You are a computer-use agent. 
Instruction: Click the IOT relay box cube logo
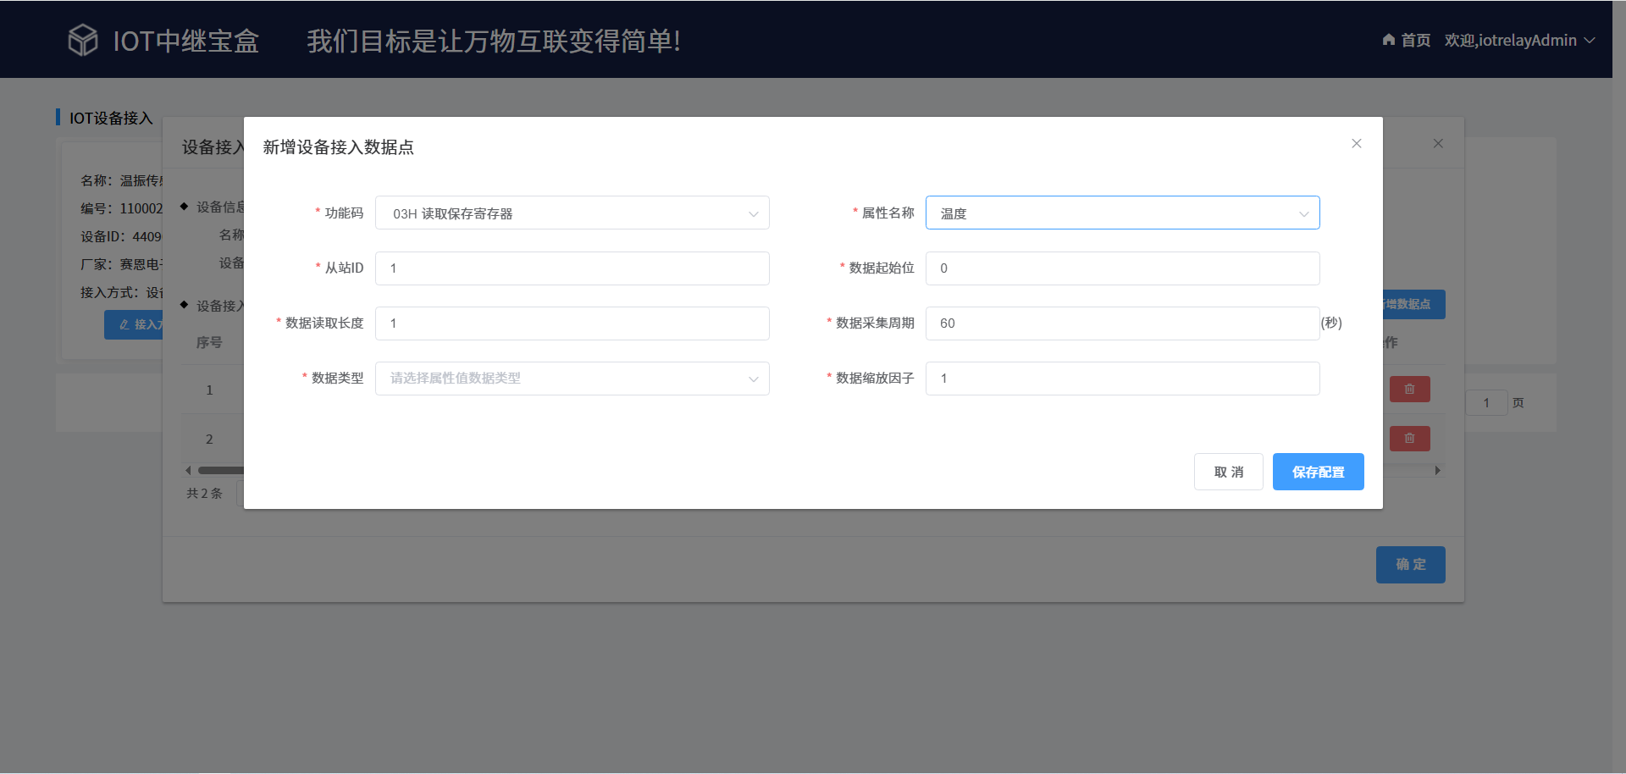pyautogui.click(x=83, y=40)
